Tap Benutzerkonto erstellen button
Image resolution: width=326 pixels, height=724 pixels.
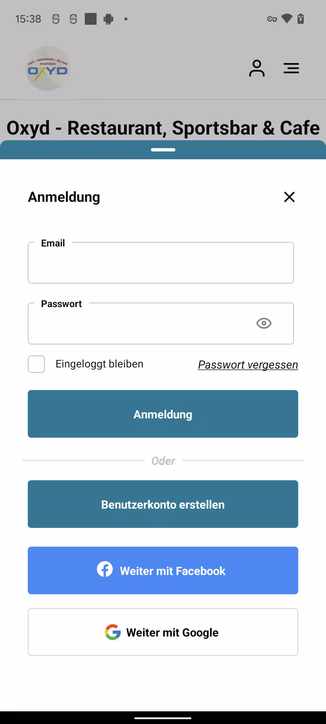tap(163, 504)
